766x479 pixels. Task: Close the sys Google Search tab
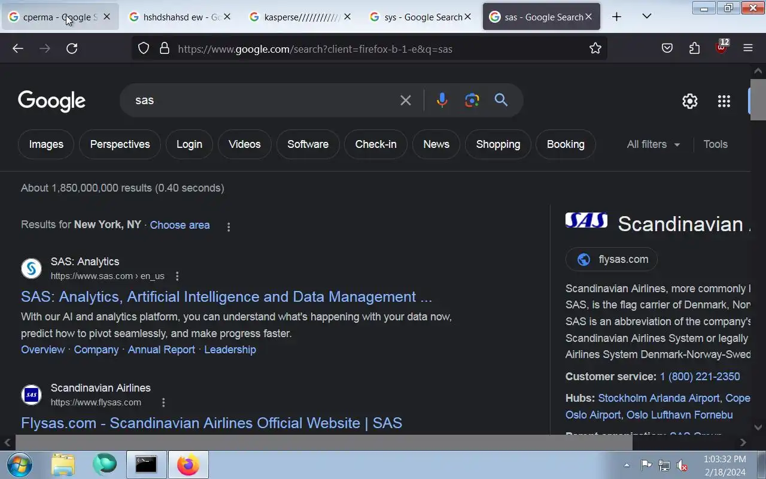468,17
